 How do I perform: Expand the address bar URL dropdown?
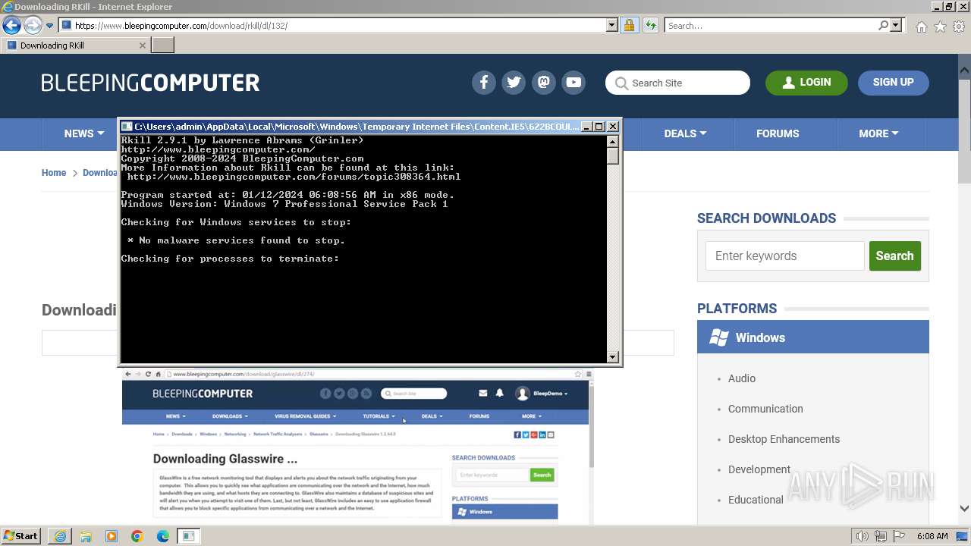(612, 26)
